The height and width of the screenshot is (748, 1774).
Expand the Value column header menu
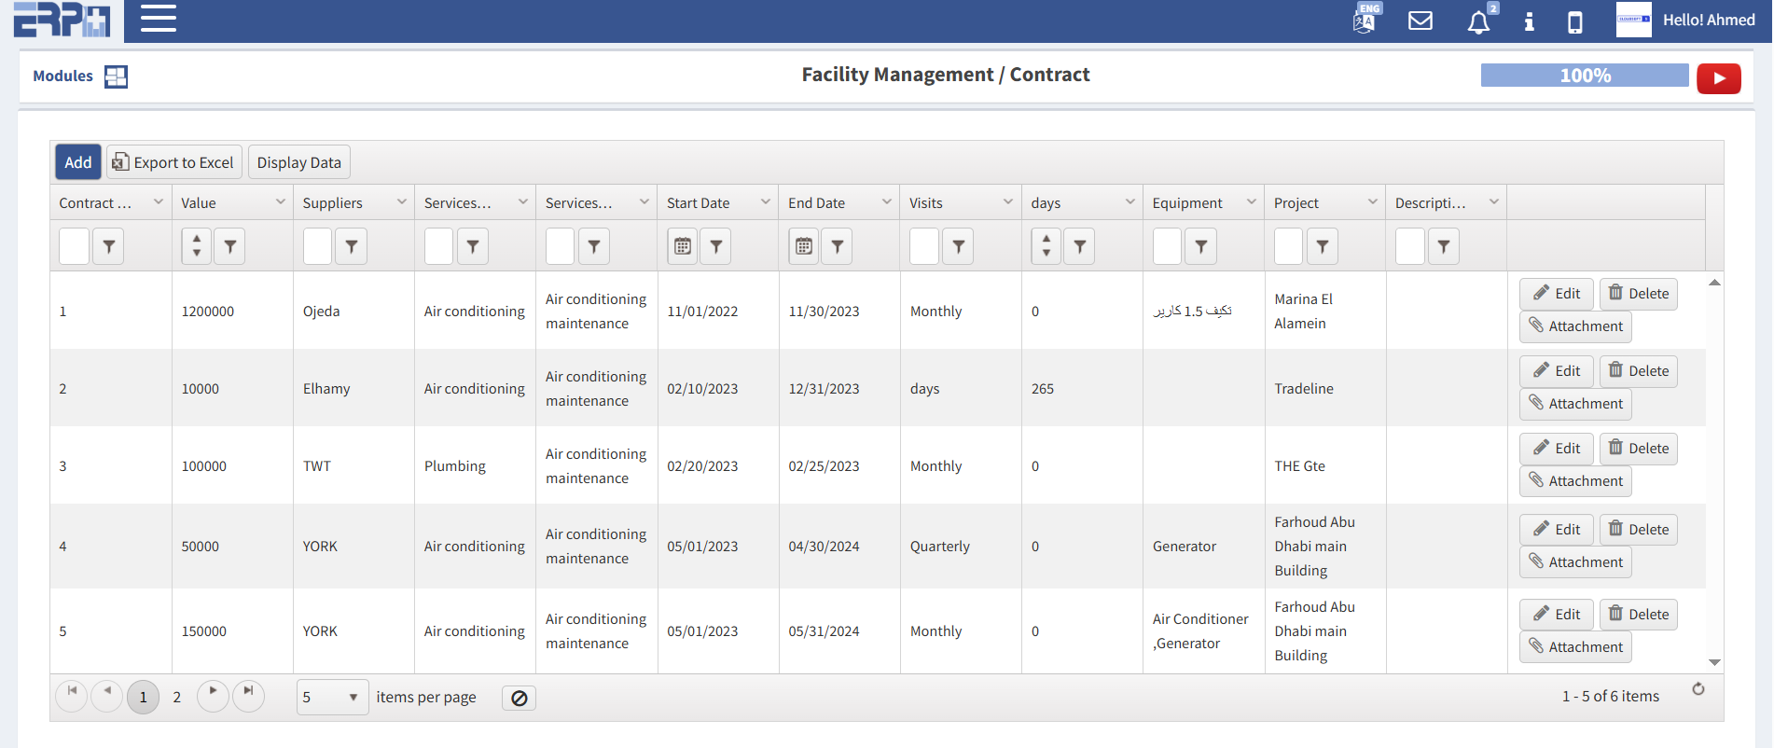point(280,202)
